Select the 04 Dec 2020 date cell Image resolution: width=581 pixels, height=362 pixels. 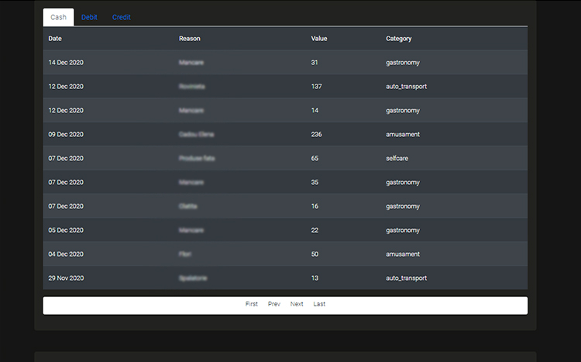[x=66, y=254]
